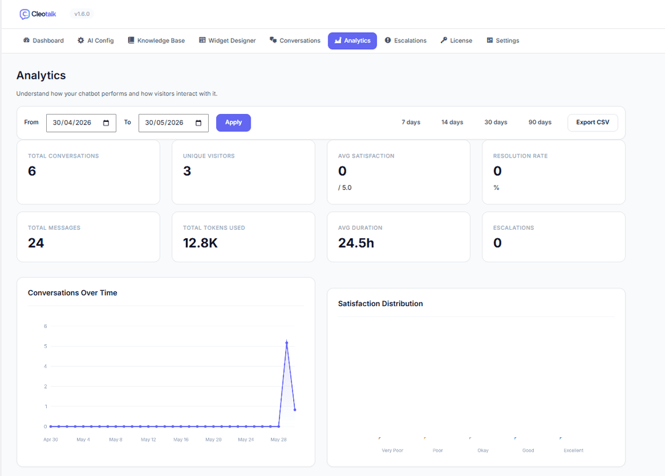
Task: Select the 14 days range
Action: [452, 122]
